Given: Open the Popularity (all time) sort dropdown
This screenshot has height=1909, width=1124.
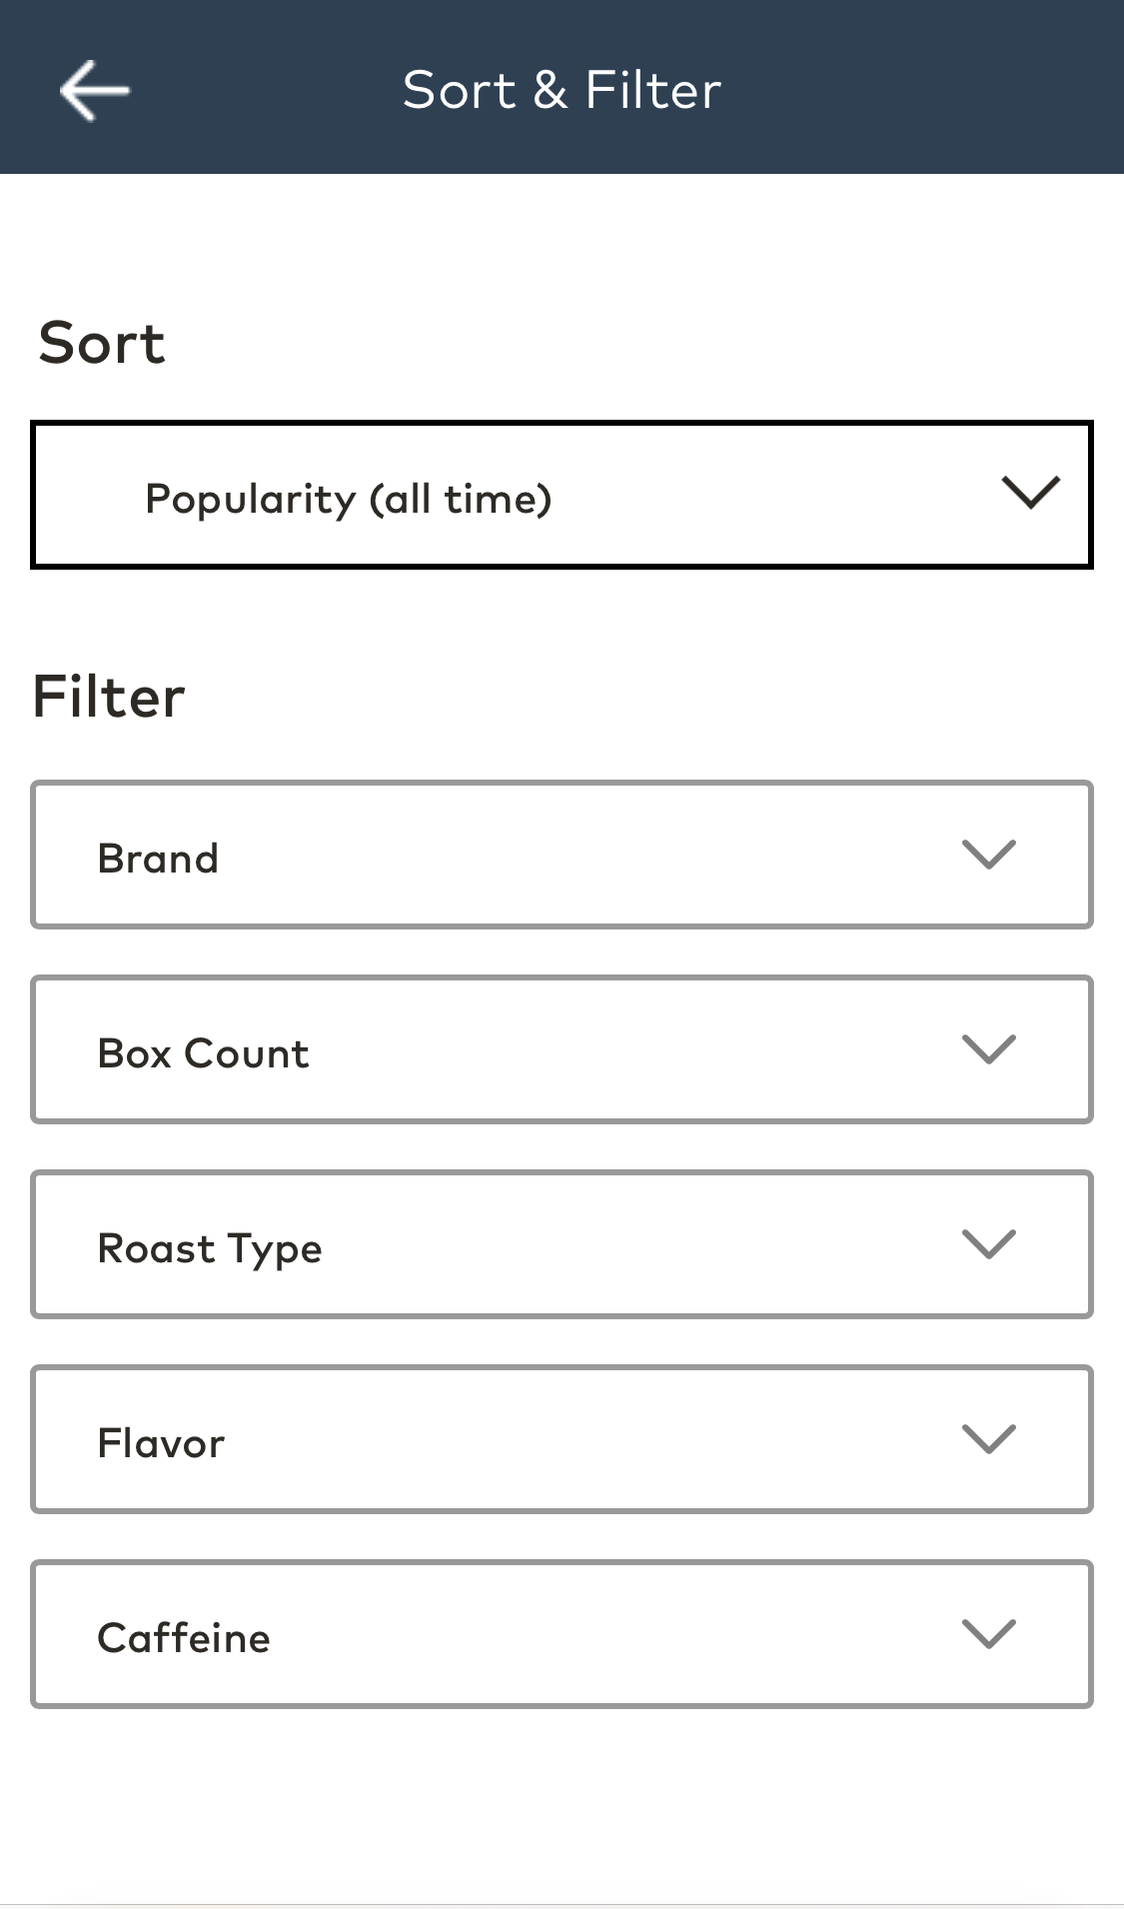Looking at the screenshot, I should tap(562, 494).
